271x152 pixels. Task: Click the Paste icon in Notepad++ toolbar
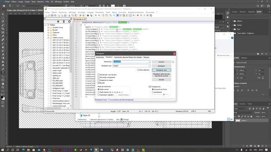(76, 15)
